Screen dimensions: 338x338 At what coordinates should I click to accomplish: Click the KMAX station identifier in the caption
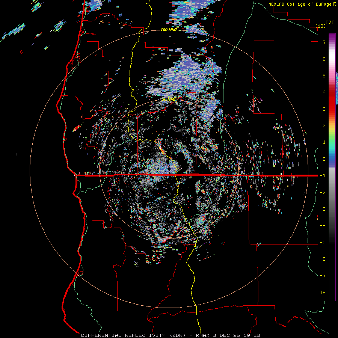[x=204, y=335]
